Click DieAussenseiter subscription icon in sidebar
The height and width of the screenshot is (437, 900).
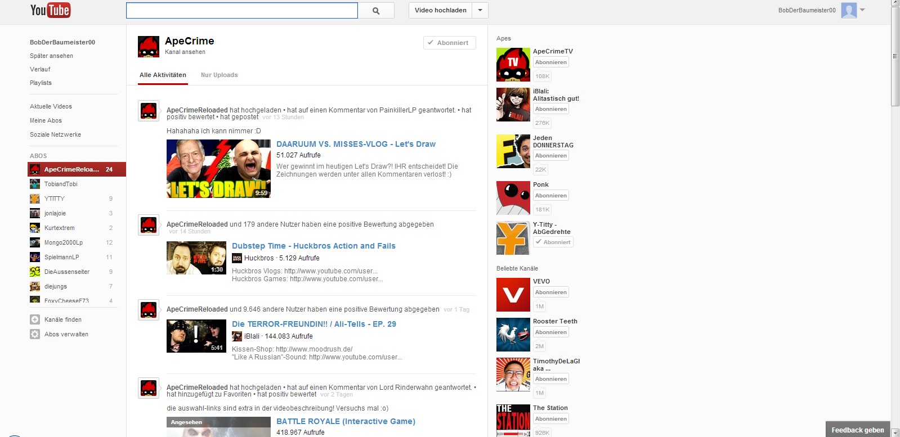click(x=35, y=272)
